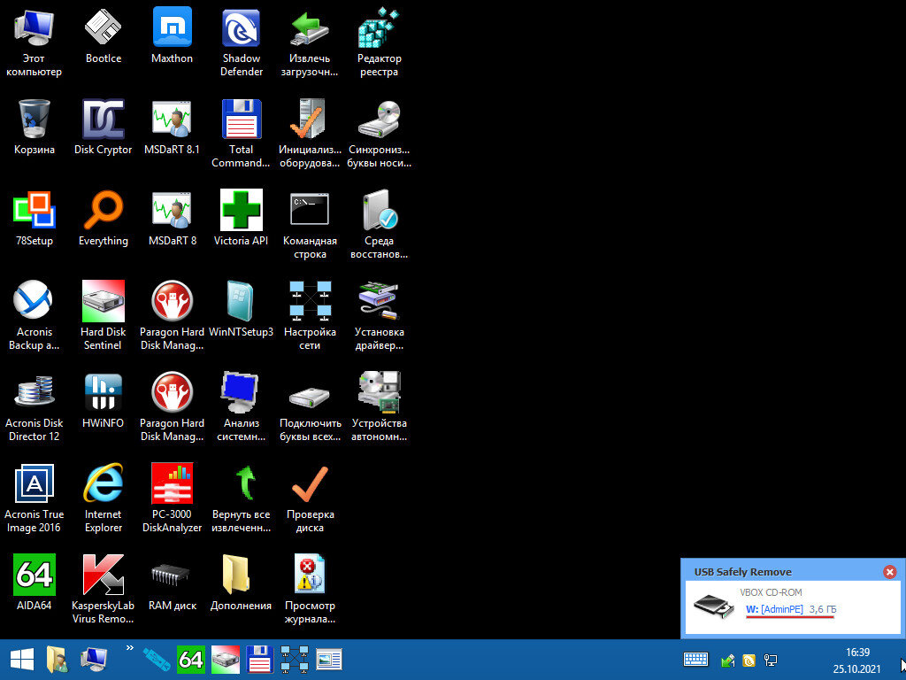
Task: Click the VBOX CD-ROM device name
Action: [x=771, y=592]
